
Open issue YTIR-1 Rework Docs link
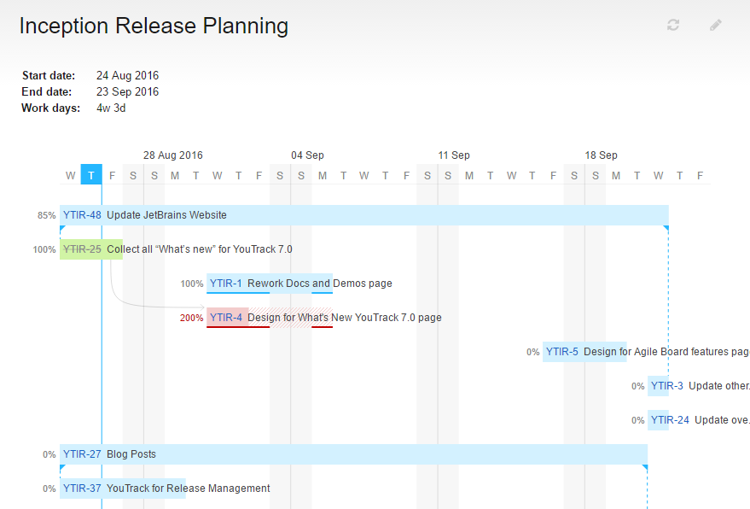226,284
